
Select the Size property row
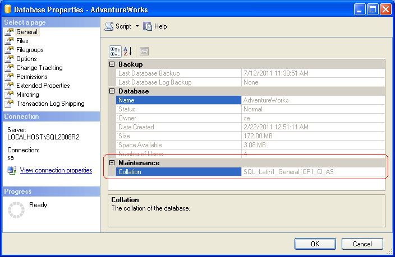coord(250,136)
